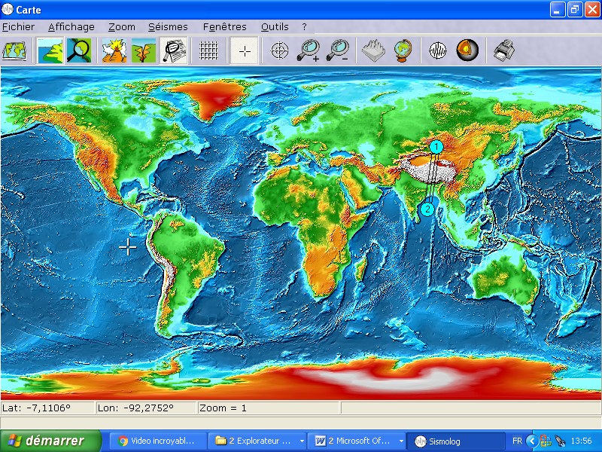This screenshot has width=602, height=452.
Task: Show volcanoes using the erupting volcano icon
Action: coord(114,50)
